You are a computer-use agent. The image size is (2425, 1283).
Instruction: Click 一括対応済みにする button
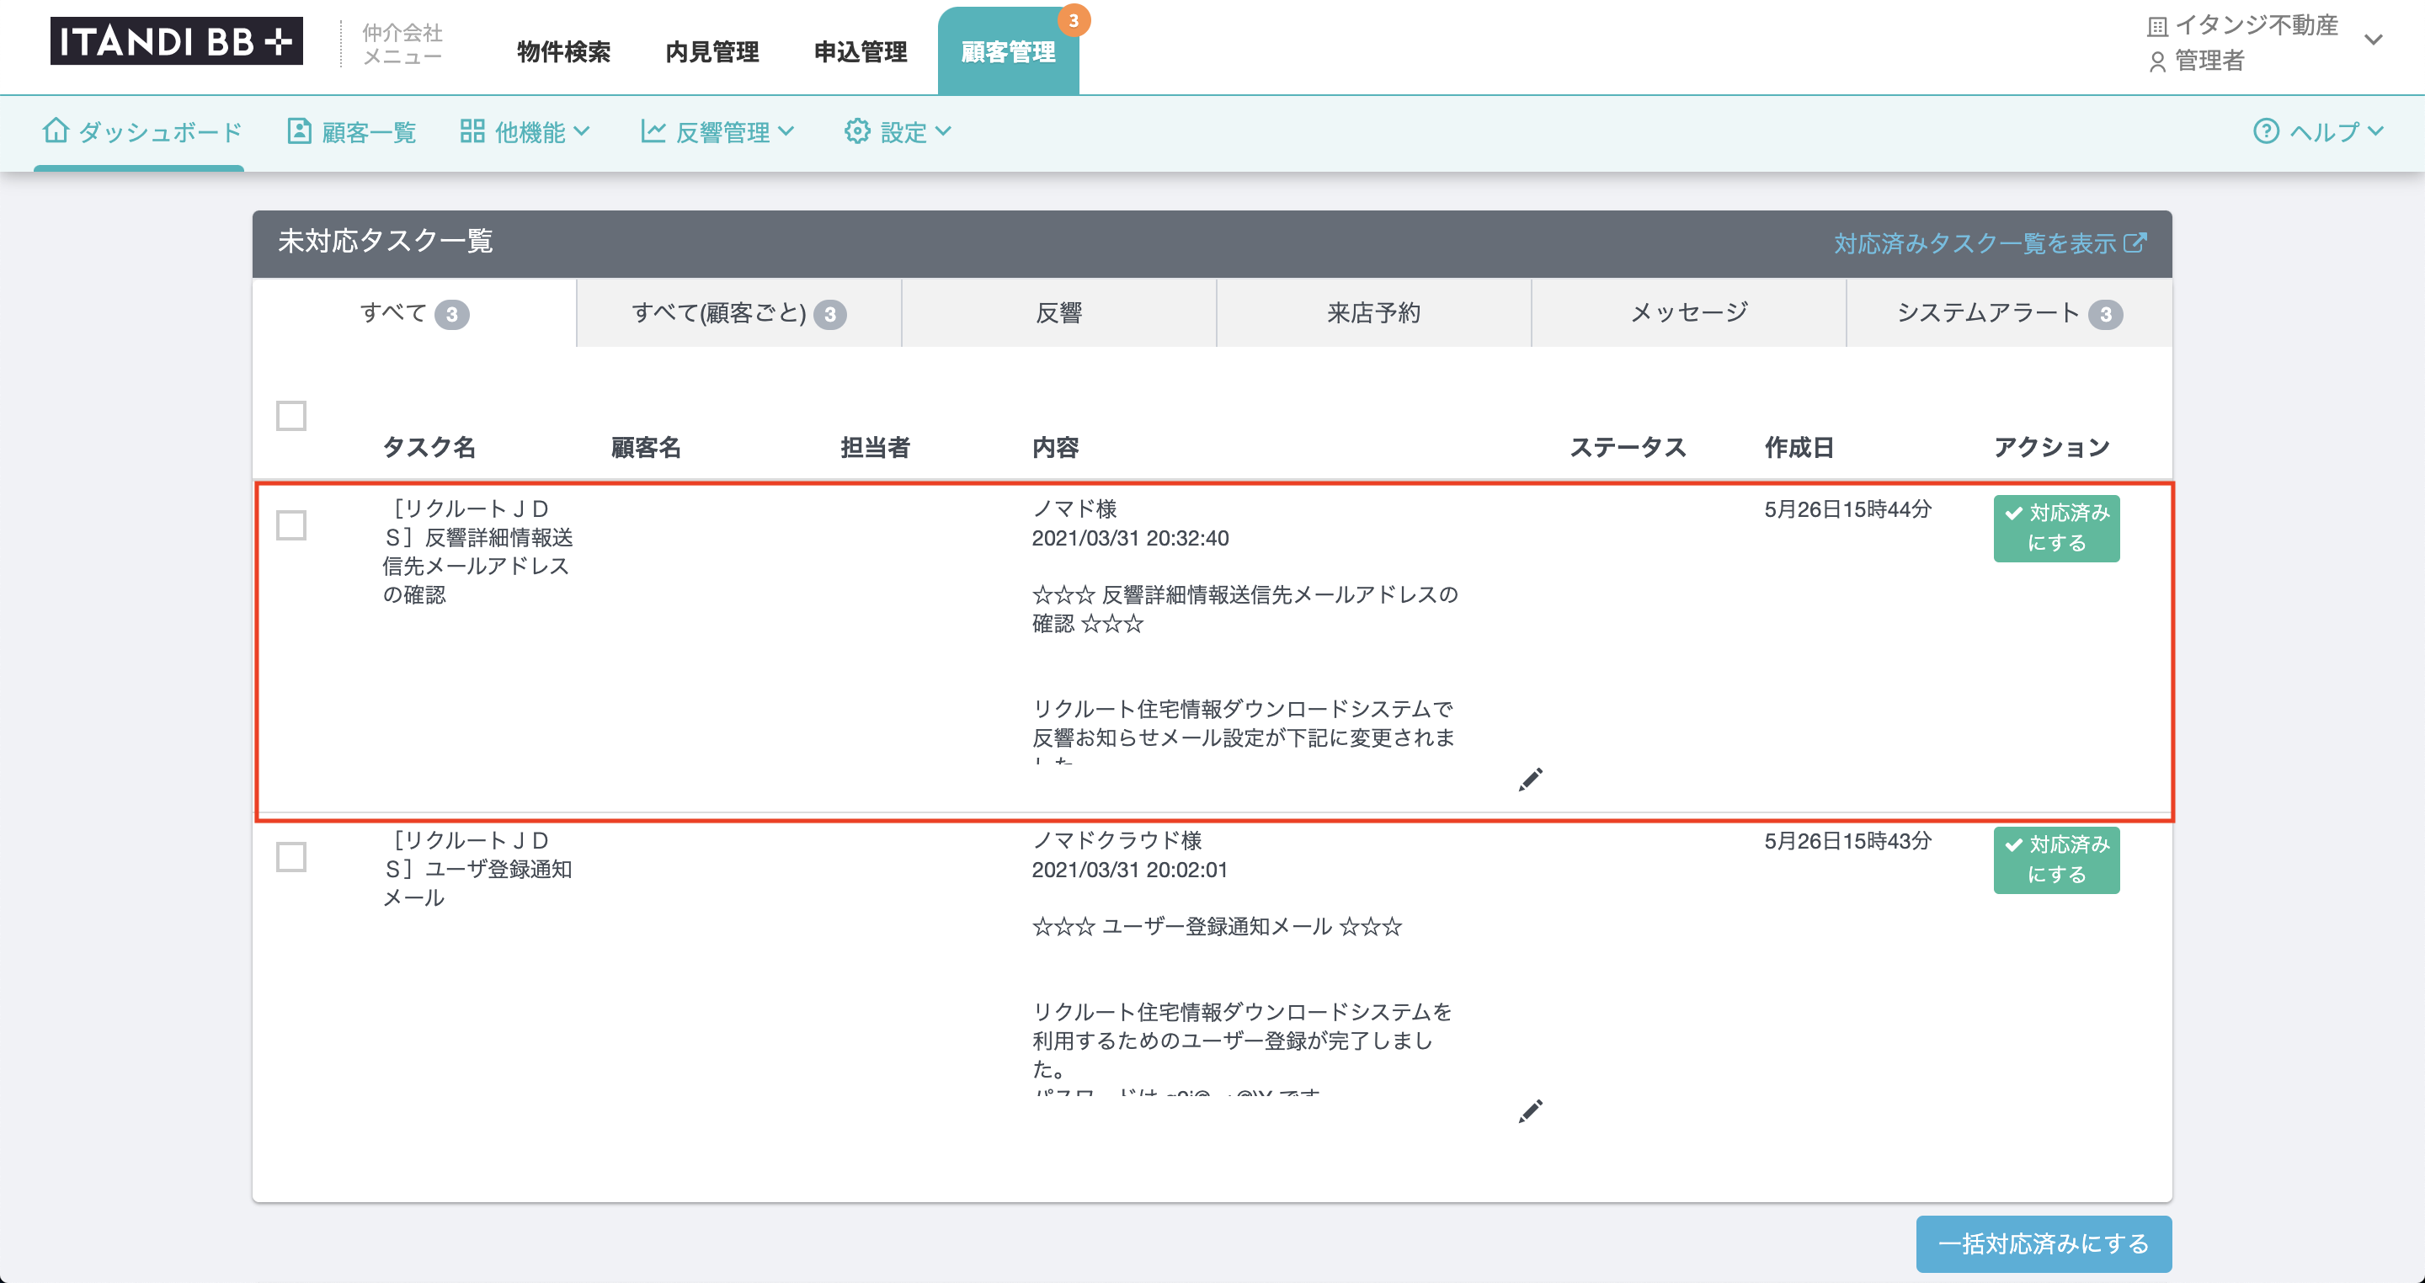click(2044, 1243)
